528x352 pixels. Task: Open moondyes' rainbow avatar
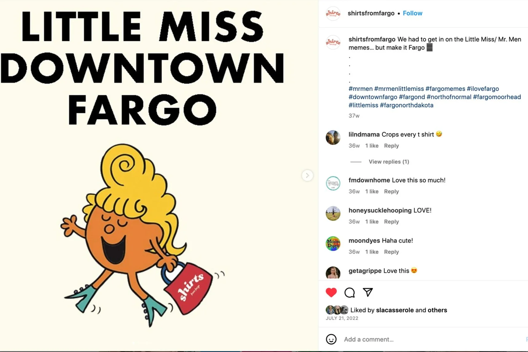(333, 243)
